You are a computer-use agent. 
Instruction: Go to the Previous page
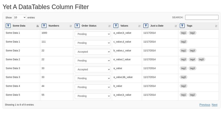(205, 105)
